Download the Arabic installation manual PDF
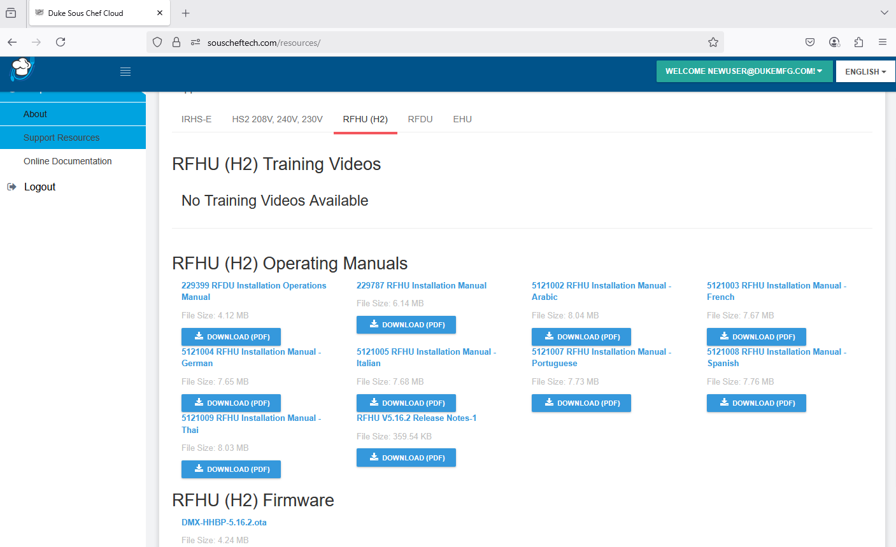Screen dimensions: 896x547 pos(581,337)
